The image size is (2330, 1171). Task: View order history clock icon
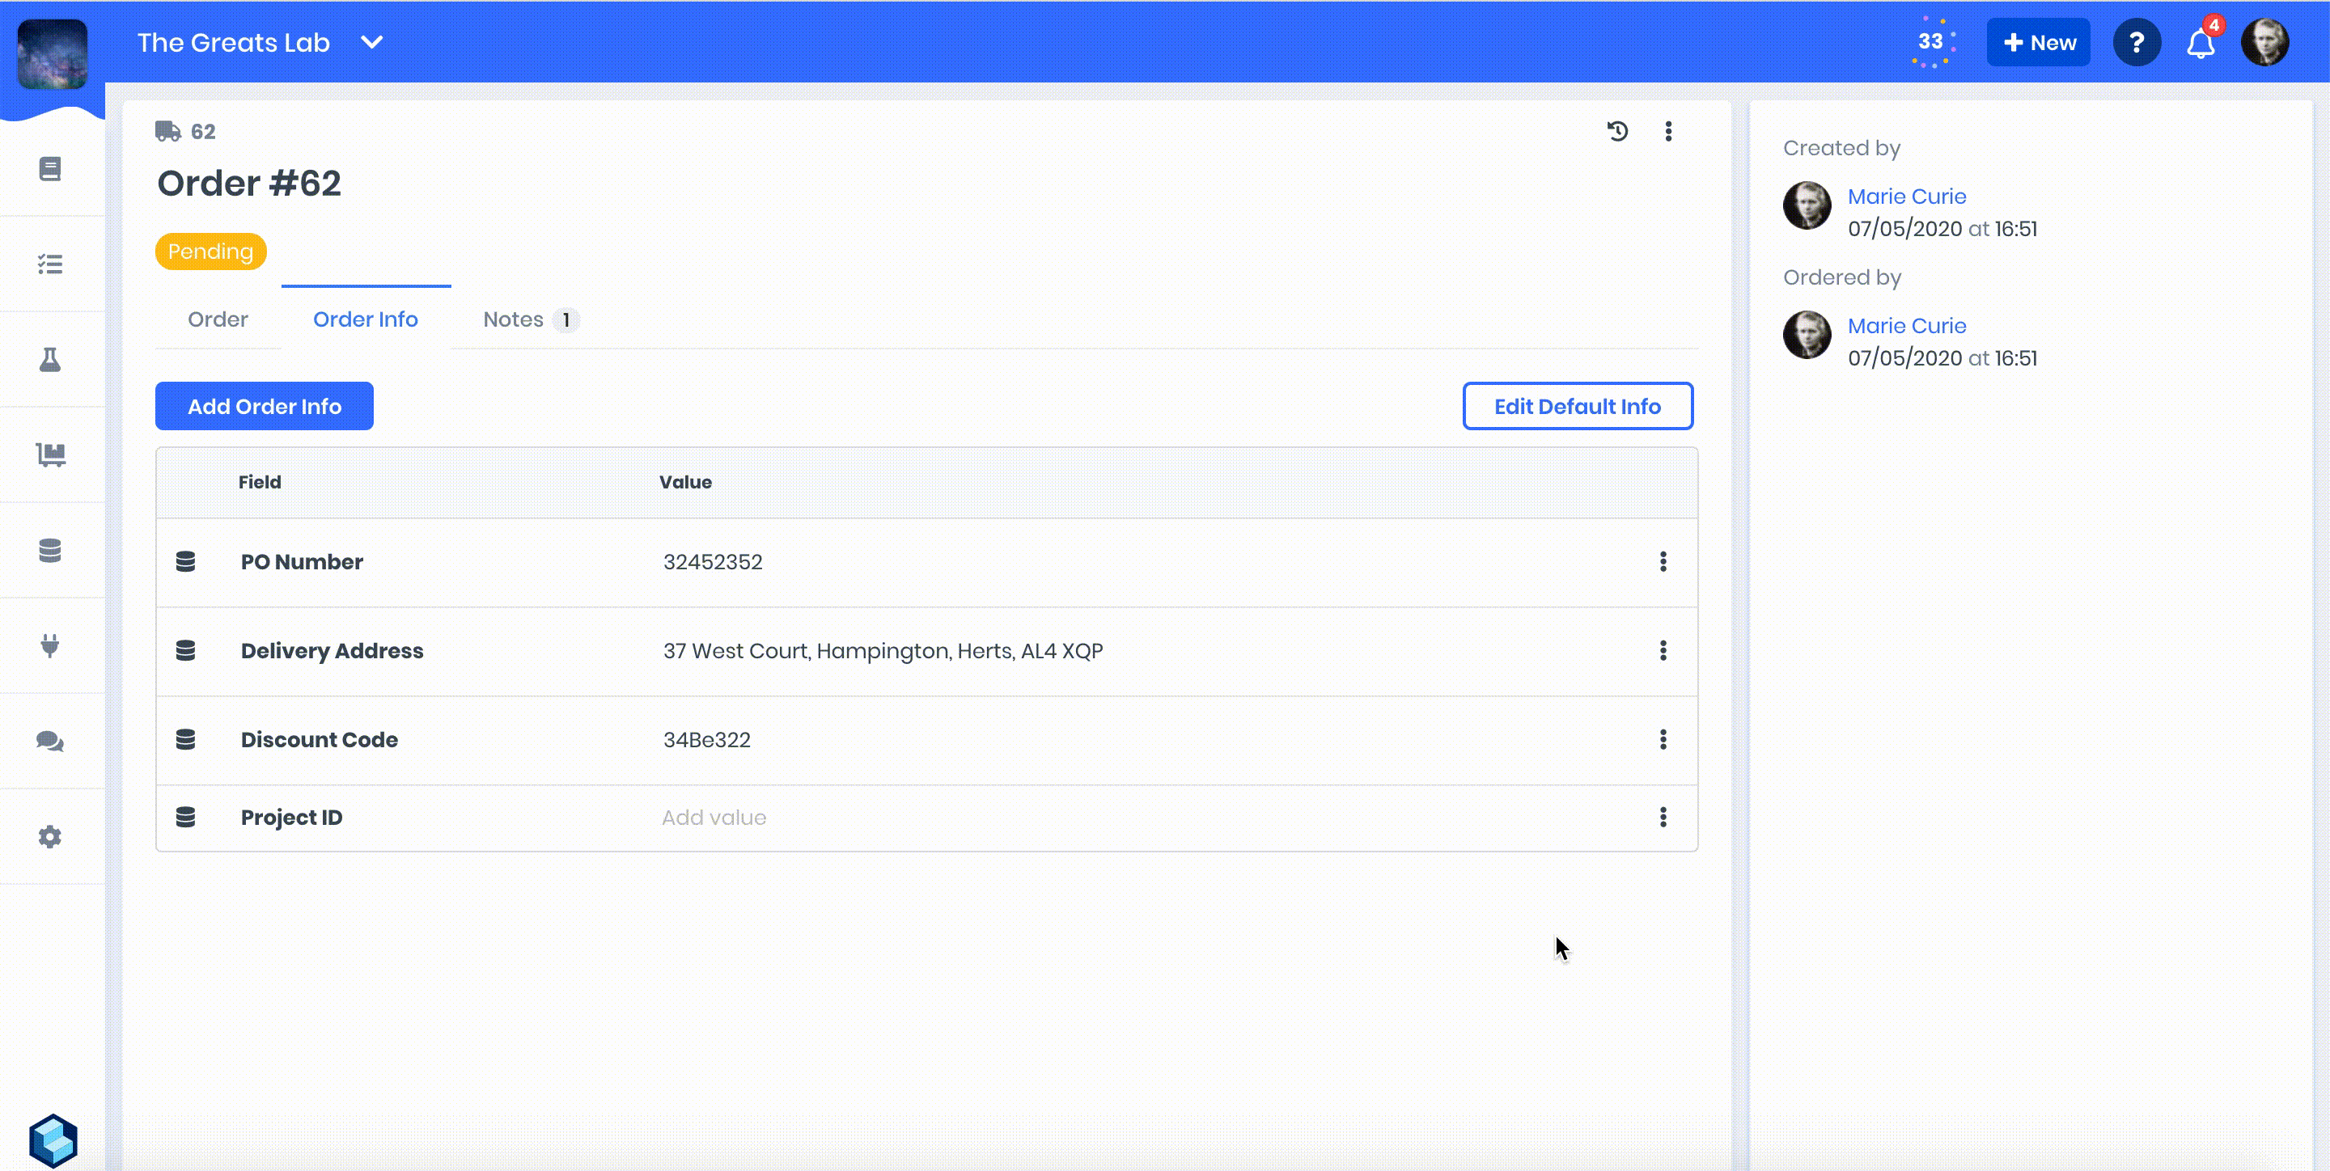(1617, 132)
